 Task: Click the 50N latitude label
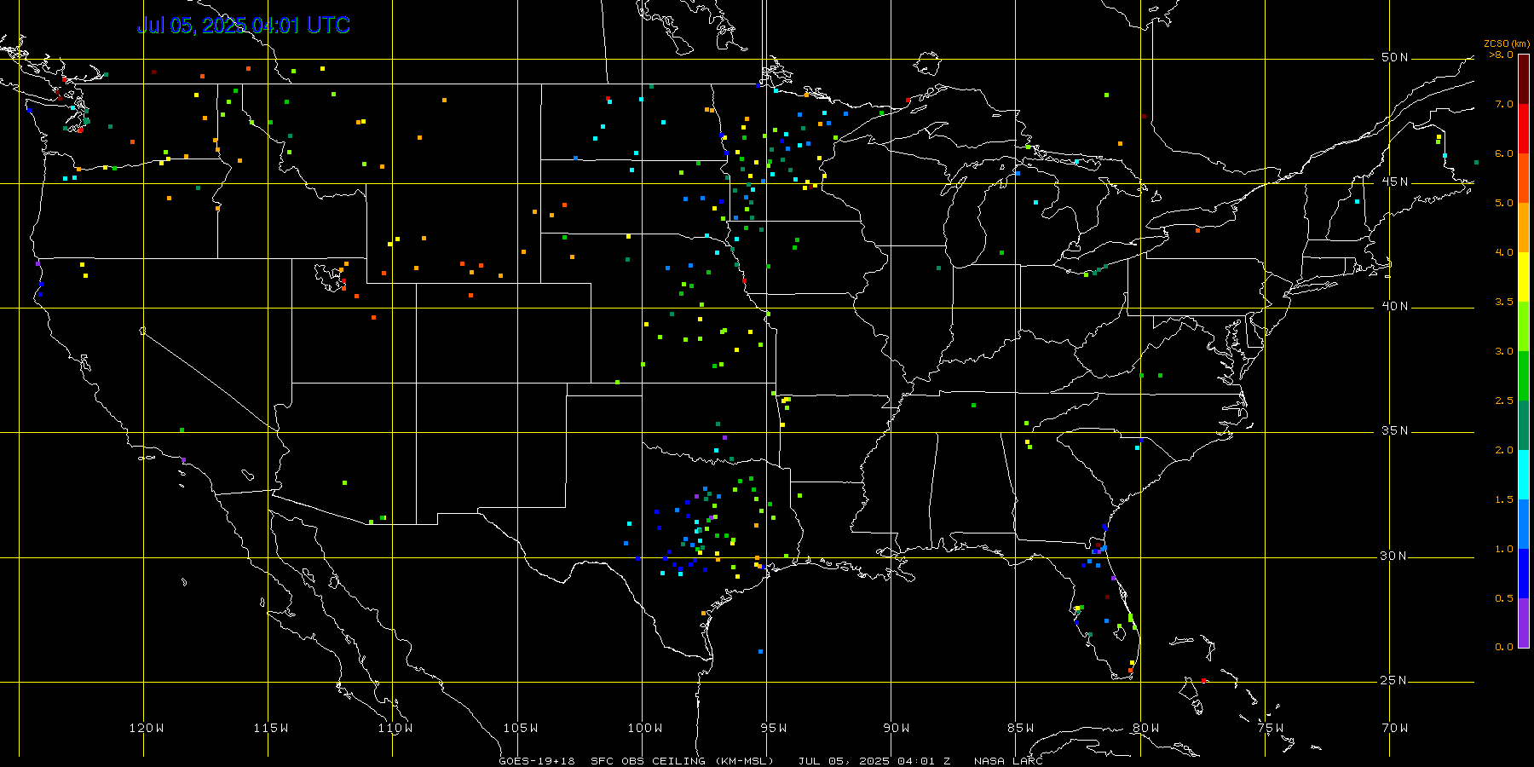pyautogui.click(x=1394, y=57)
